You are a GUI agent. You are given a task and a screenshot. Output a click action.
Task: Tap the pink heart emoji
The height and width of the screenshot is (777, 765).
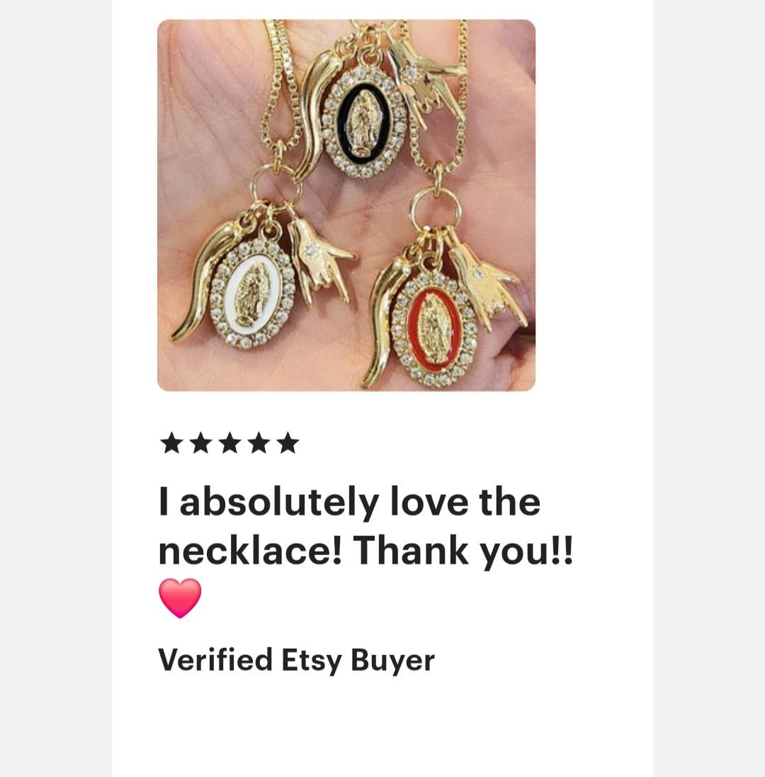point(180,598)
